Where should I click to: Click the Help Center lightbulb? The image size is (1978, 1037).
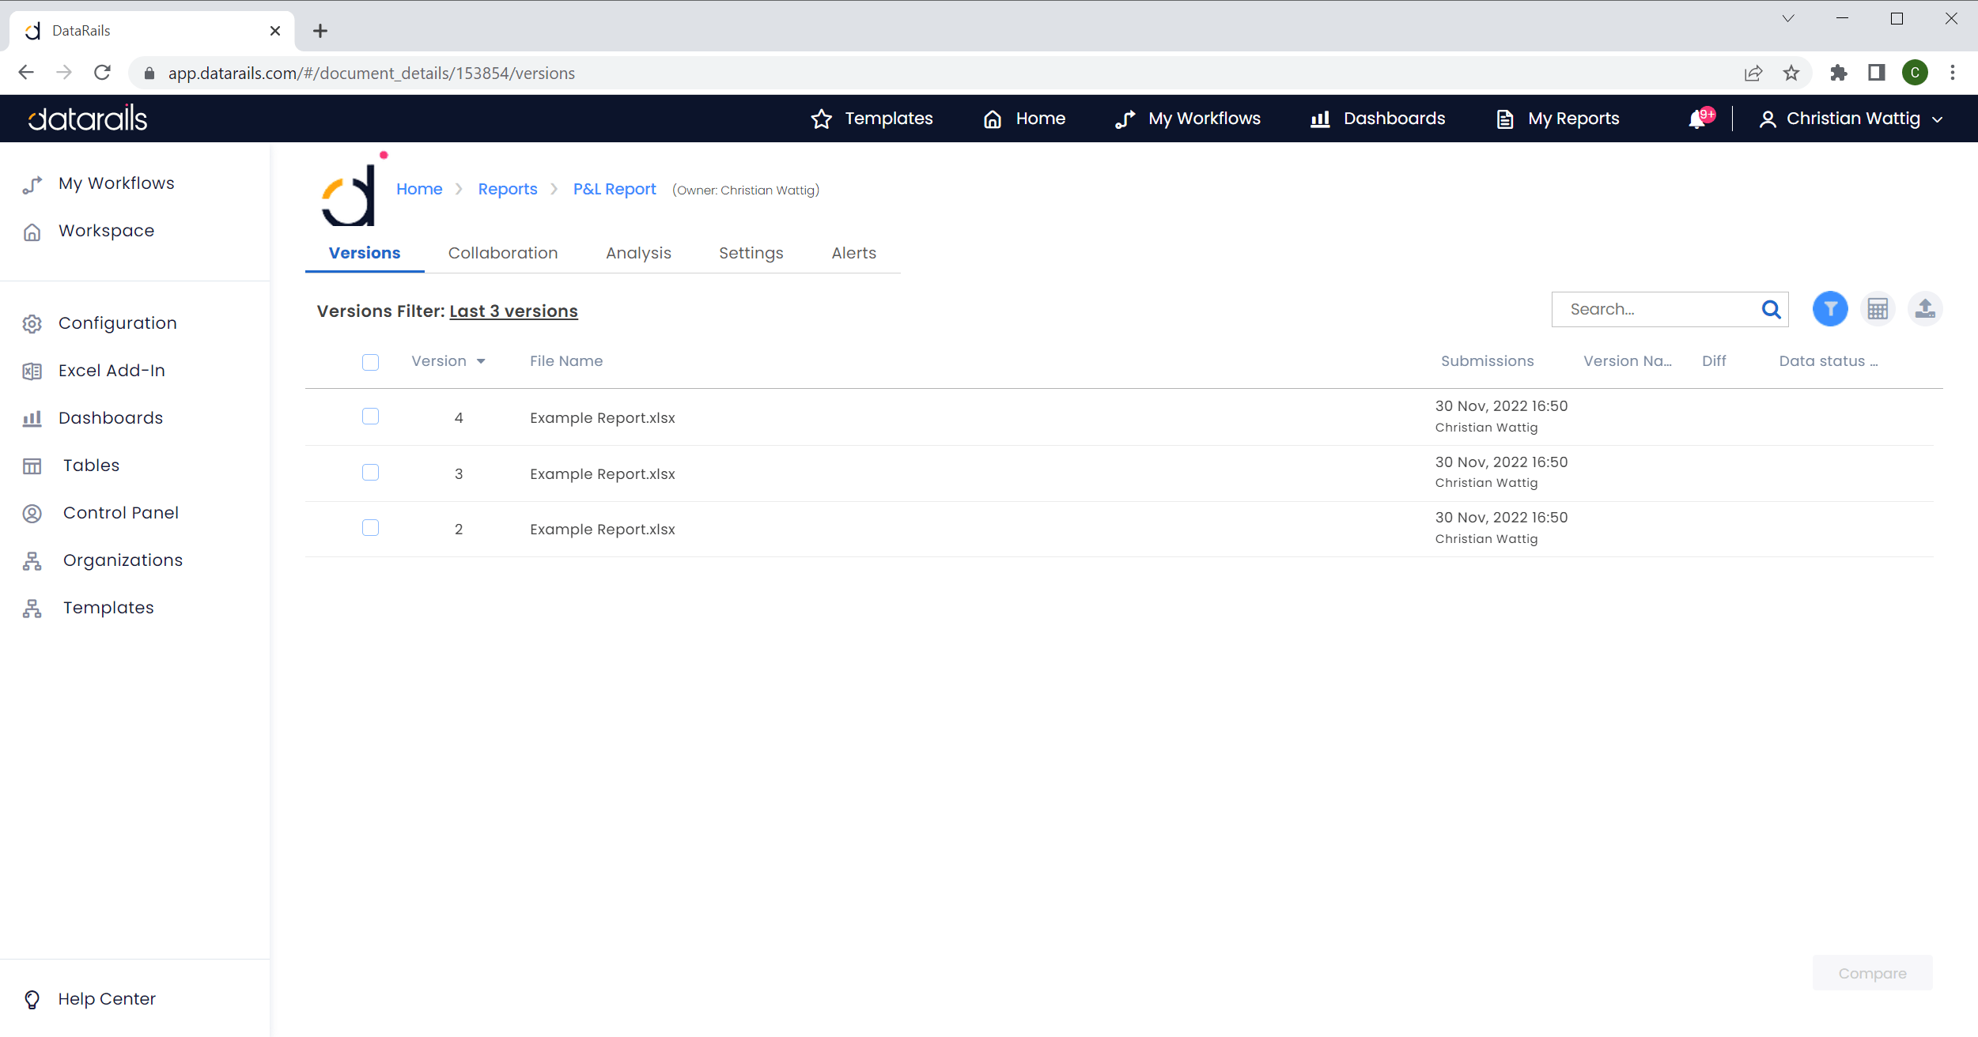[x=32, y=999]
